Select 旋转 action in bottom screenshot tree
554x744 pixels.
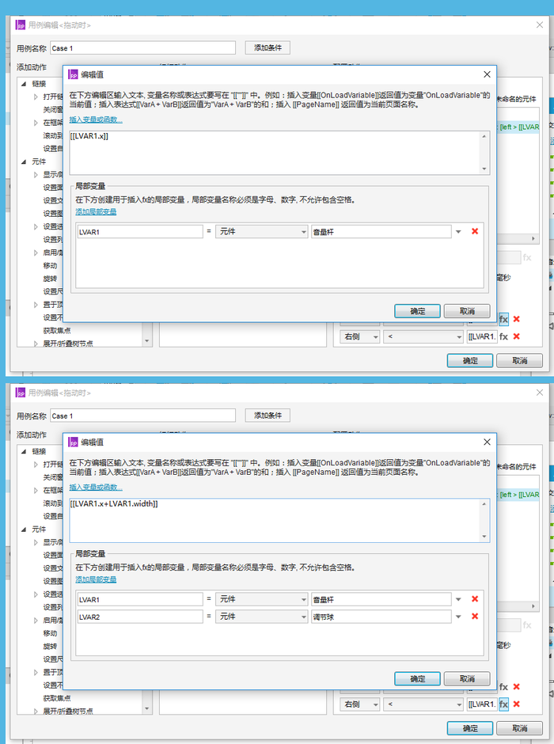coord(51,647)
